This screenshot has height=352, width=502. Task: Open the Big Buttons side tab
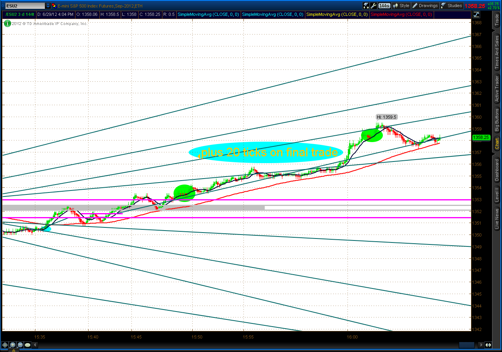(496, 120)
